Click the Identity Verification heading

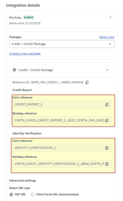pos(27,133)
